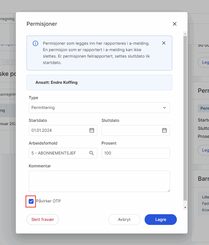Click the Prosent field containing 100
The image size is (209, 245).
click(136, 153)
